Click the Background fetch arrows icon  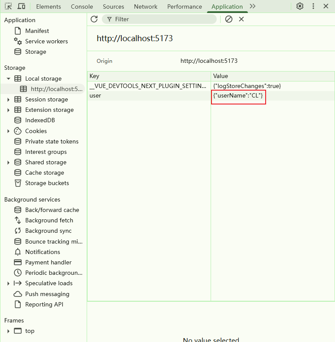click(18, 220)
